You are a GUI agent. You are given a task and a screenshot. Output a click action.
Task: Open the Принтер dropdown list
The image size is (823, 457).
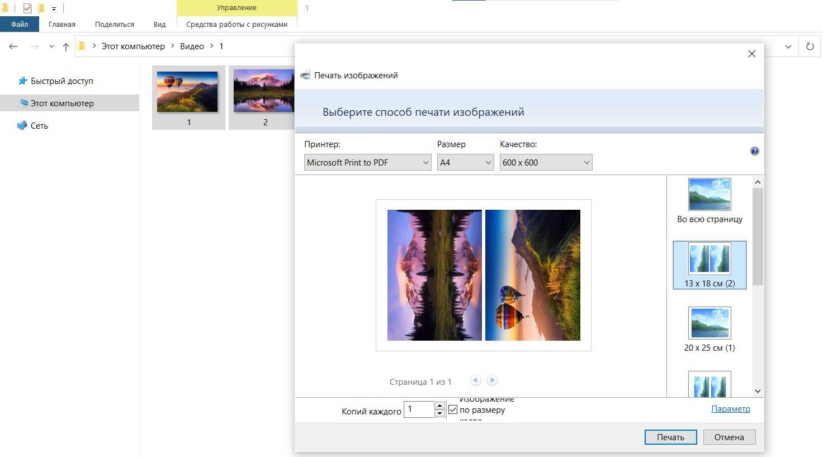368,163
